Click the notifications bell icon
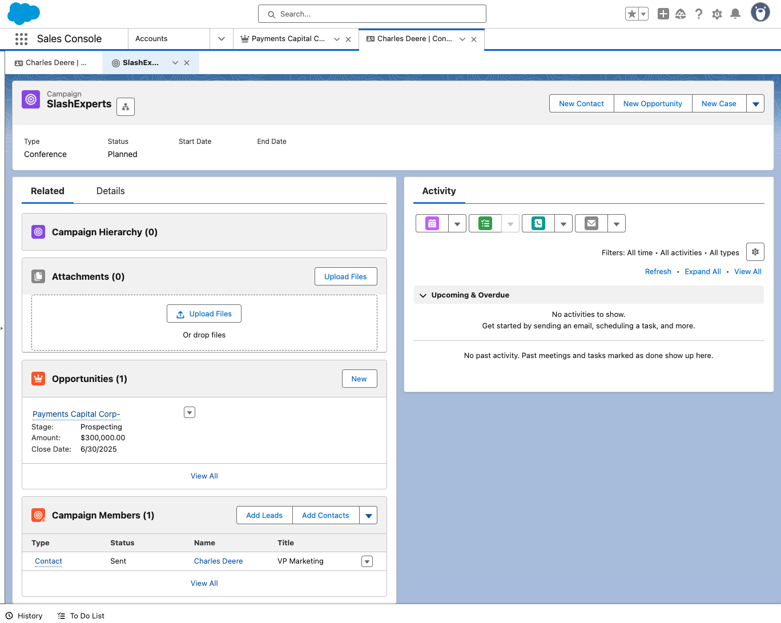 click(x=735, y=14)
